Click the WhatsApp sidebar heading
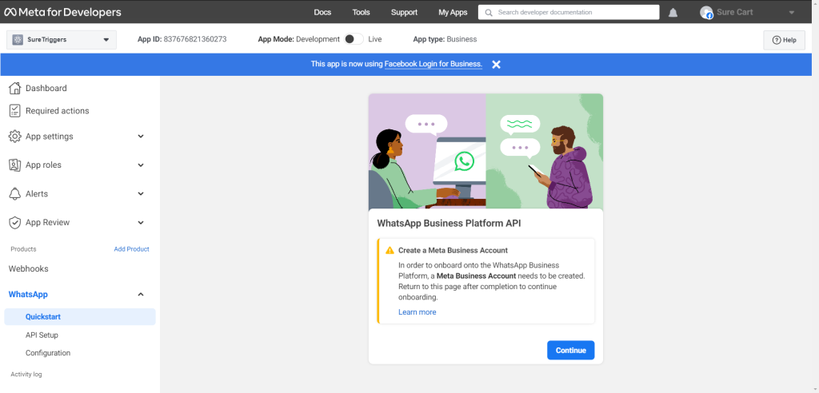Viewport: 819px width, 393px height. pyautogui.click(x=28, y=295)
